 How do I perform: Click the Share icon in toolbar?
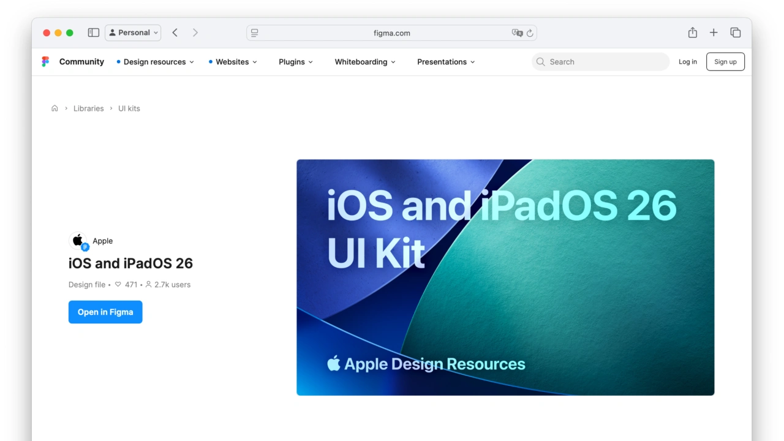[x=692, y=33]
